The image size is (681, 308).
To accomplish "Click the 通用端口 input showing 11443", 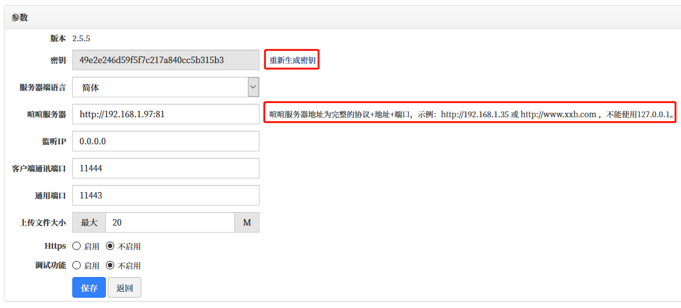I will [165, 195].
